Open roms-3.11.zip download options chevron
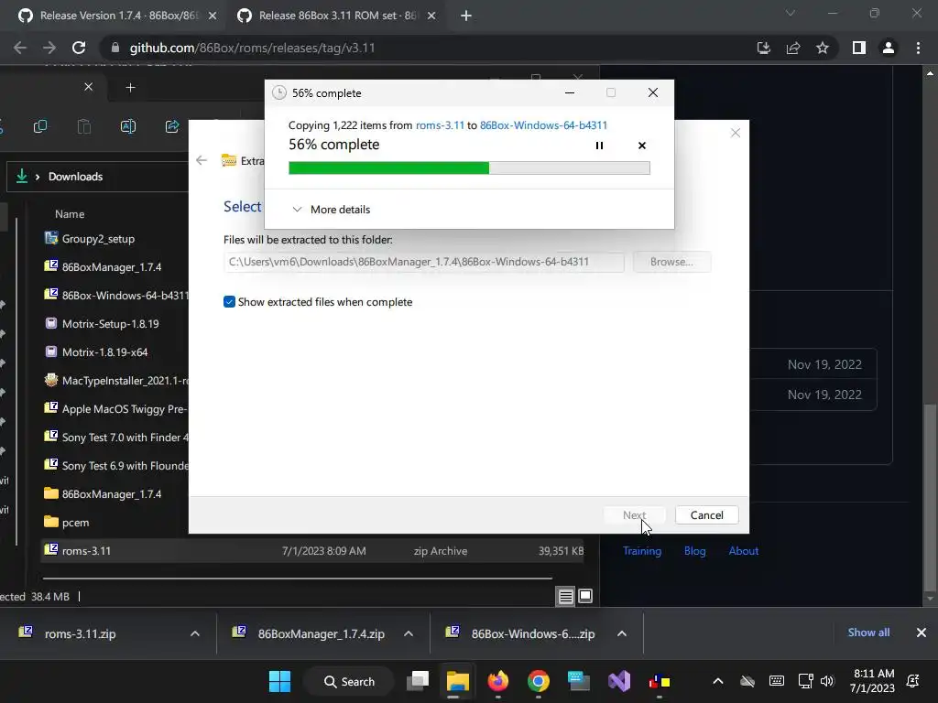This screenshot has height=703, width=938. pyautogui.click(x=194, y=633)
